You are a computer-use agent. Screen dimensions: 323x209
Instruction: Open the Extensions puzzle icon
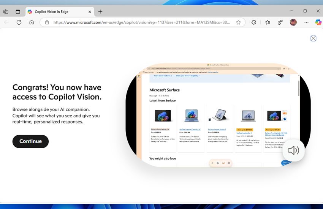point(253,22)
